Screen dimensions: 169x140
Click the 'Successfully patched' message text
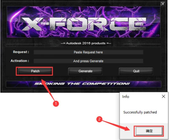[x=140, y=112]
